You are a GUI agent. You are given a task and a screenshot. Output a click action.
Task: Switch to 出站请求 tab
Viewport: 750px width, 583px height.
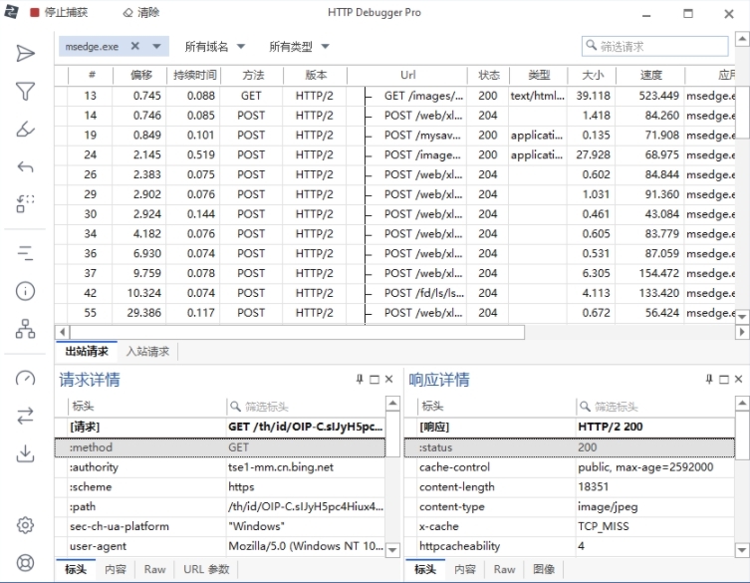click(87, 352)
